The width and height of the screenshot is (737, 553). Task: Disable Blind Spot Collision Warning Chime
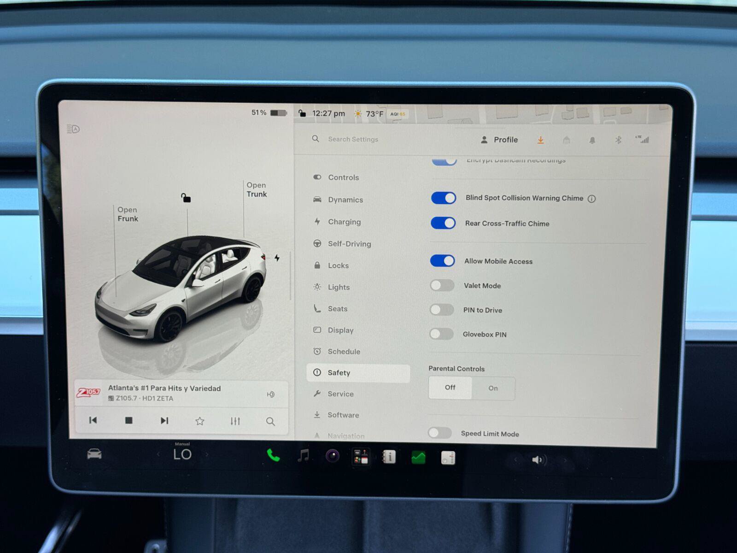click(444, 198)
